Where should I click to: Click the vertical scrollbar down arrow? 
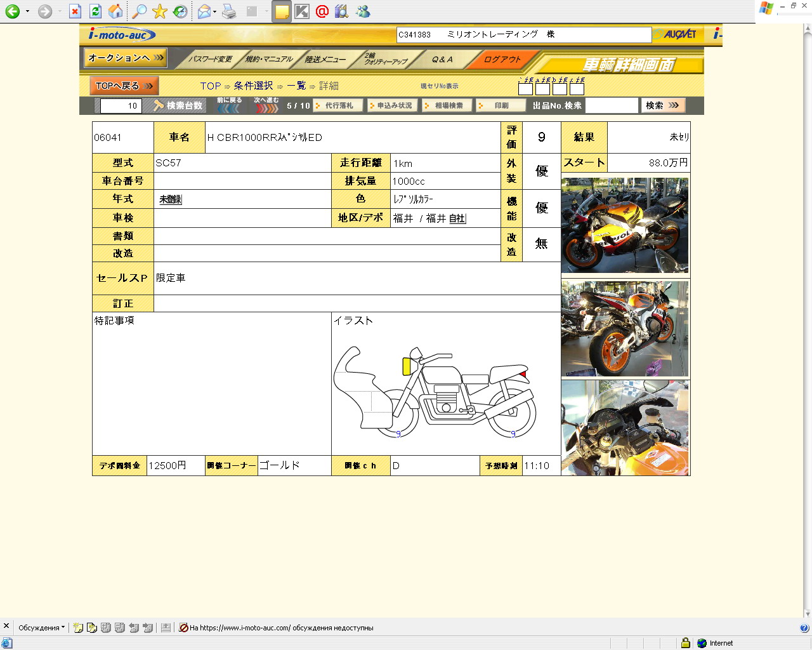tap(808, 614)
